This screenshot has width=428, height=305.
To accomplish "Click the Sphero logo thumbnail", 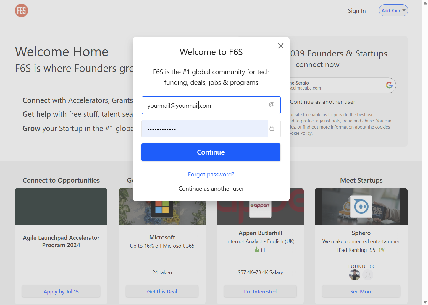I will [x=361, y=206].
